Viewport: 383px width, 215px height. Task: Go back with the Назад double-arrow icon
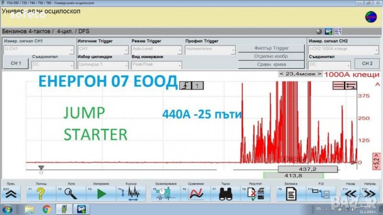(351, 193)
